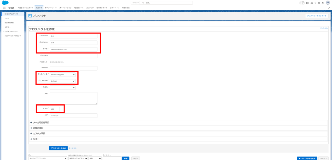Click the スコア input field

(x=55, y=109)
